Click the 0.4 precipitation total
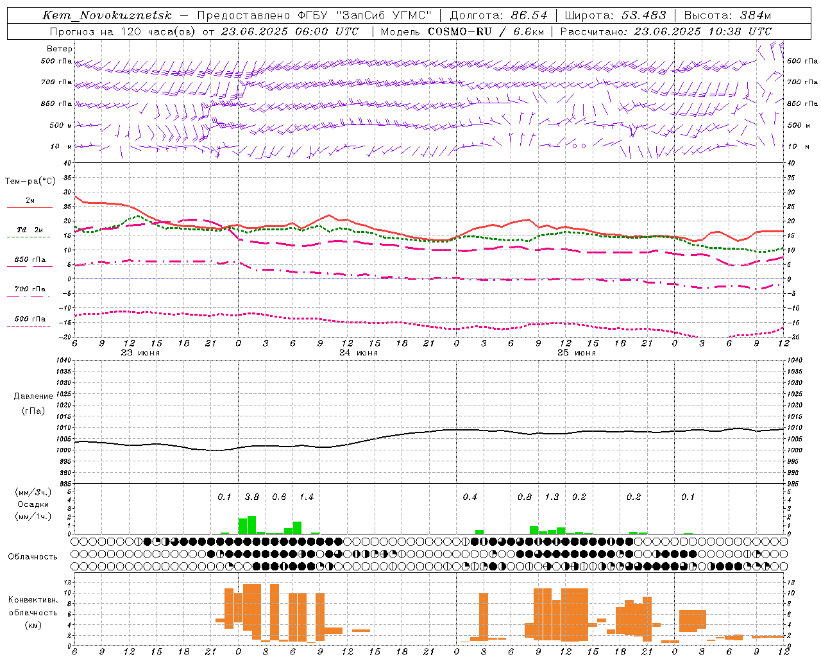Screen dimensions: 821x657 pos(470,497)
